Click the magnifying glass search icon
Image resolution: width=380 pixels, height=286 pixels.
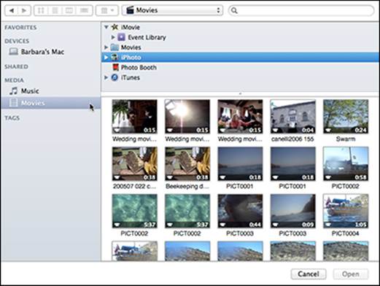click(234, 10)
